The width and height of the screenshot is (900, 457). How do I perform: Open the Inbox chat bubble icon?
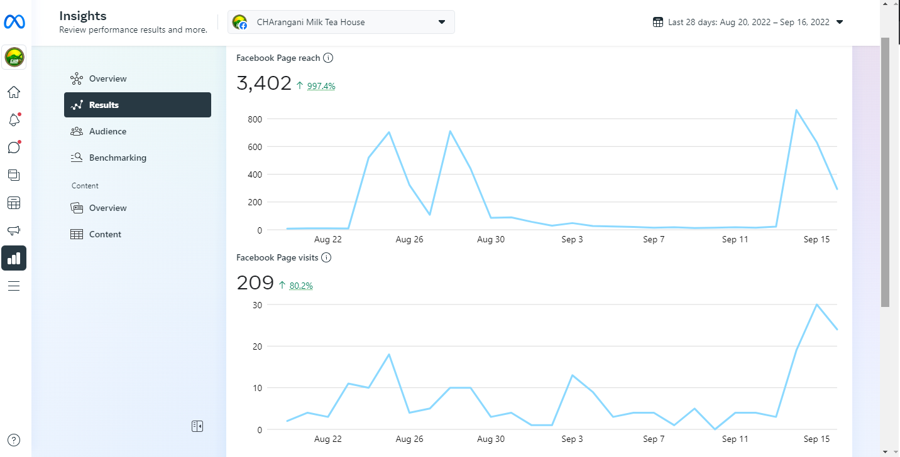(14, 148)
